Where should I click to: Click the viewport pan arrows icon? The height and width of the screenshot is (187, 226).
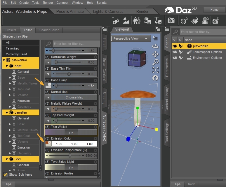tap(155, 54)
